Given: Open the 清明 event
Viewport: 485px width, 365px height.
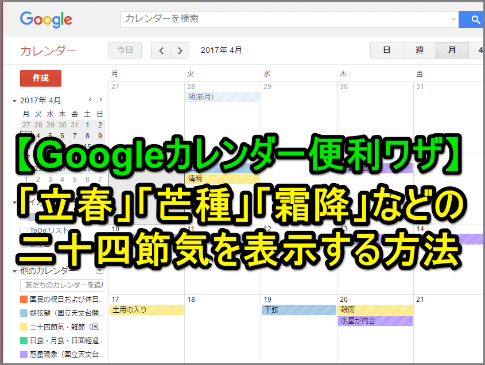Looking at the screenshot, I should [x=223, y=178].
